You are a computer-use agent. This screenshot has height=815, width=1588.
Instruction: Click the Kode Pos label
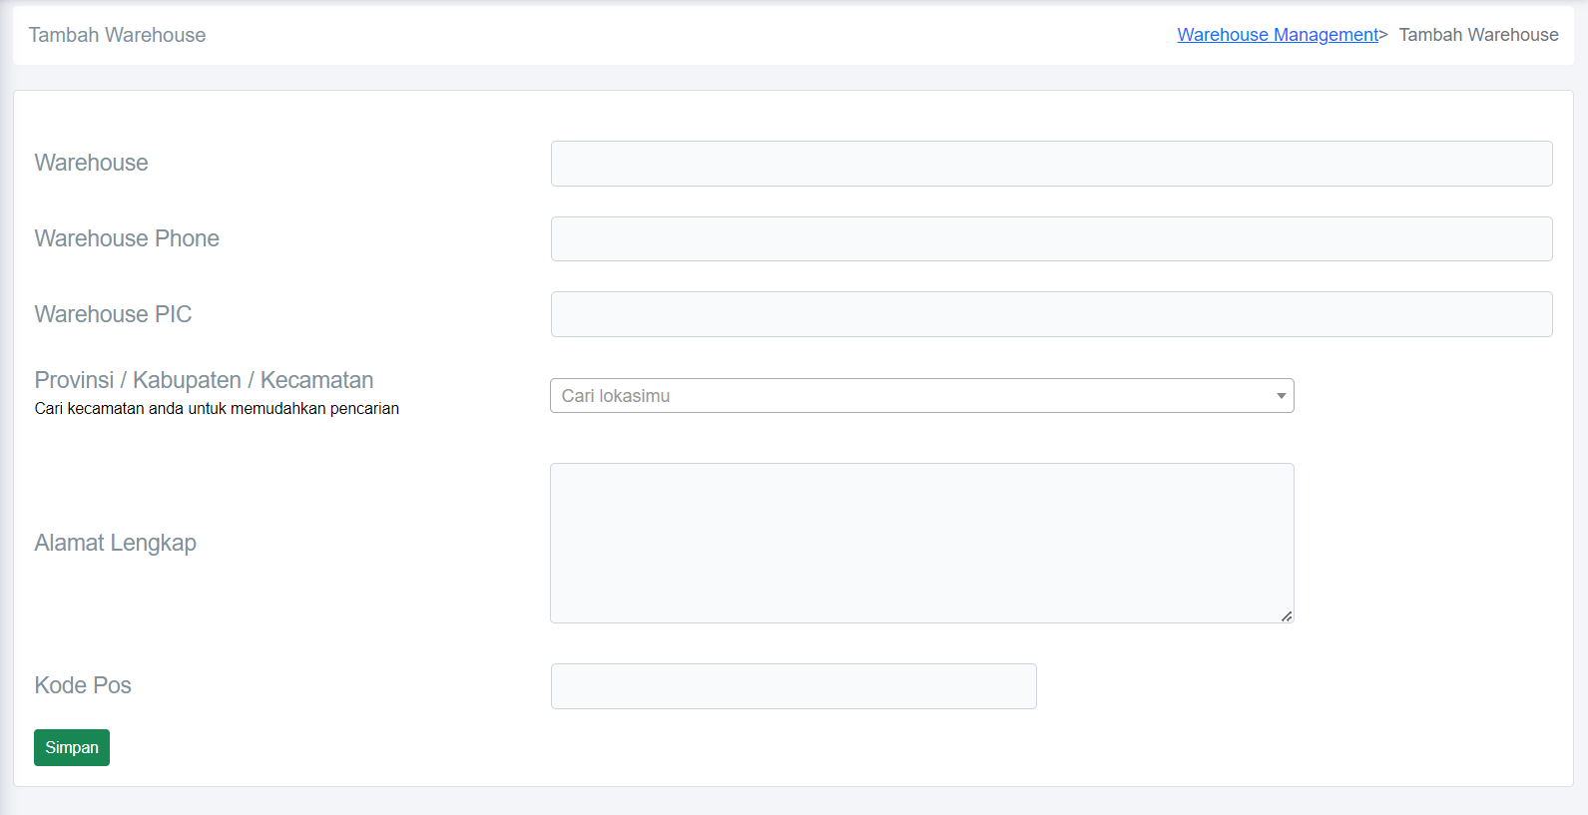pos(83,685)
